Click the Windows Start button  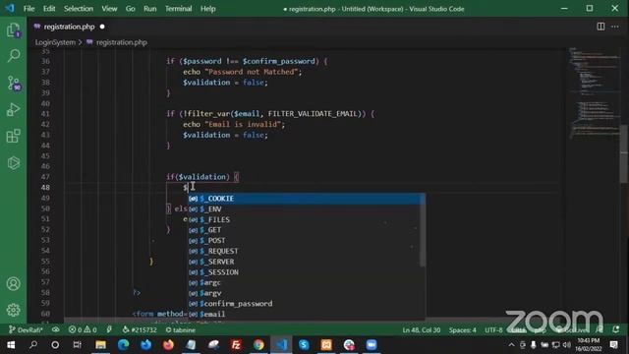point(11,345)
